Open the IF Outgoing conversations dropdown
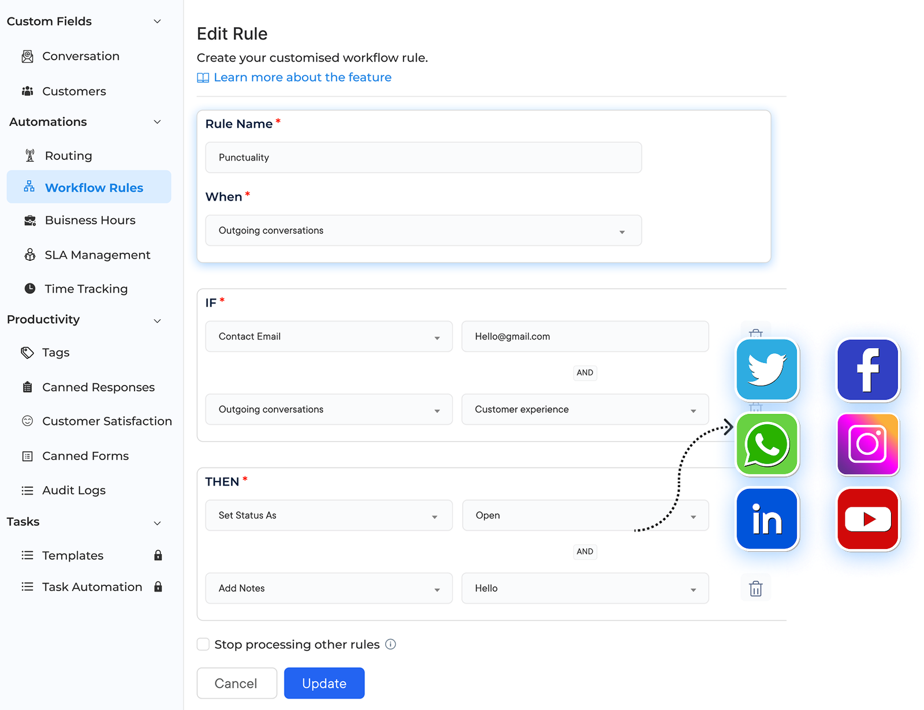This screenshot has height=710, width=924. pos(329,409)
